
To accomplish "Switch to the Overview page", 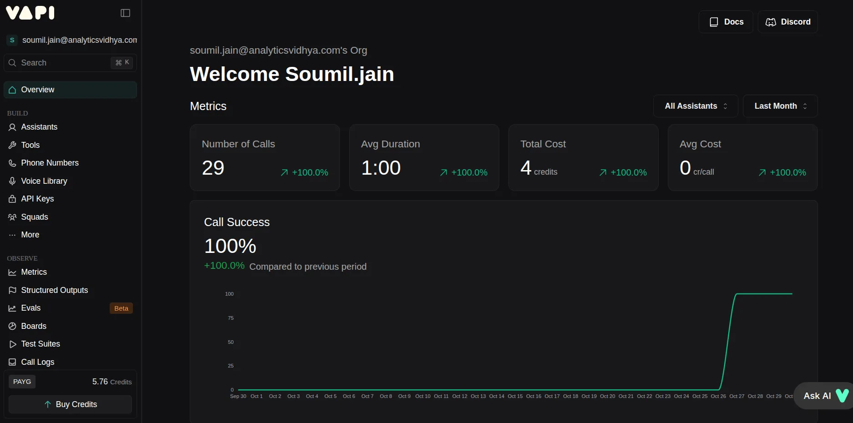I will (x=37, y=90).
